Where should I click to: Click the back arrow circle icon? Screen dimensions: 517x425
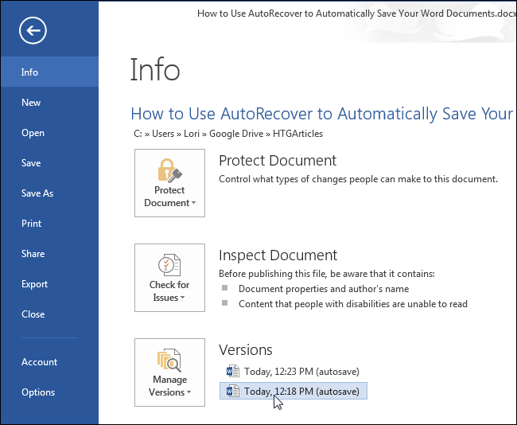pyautogui.click(x=34, y=31)
